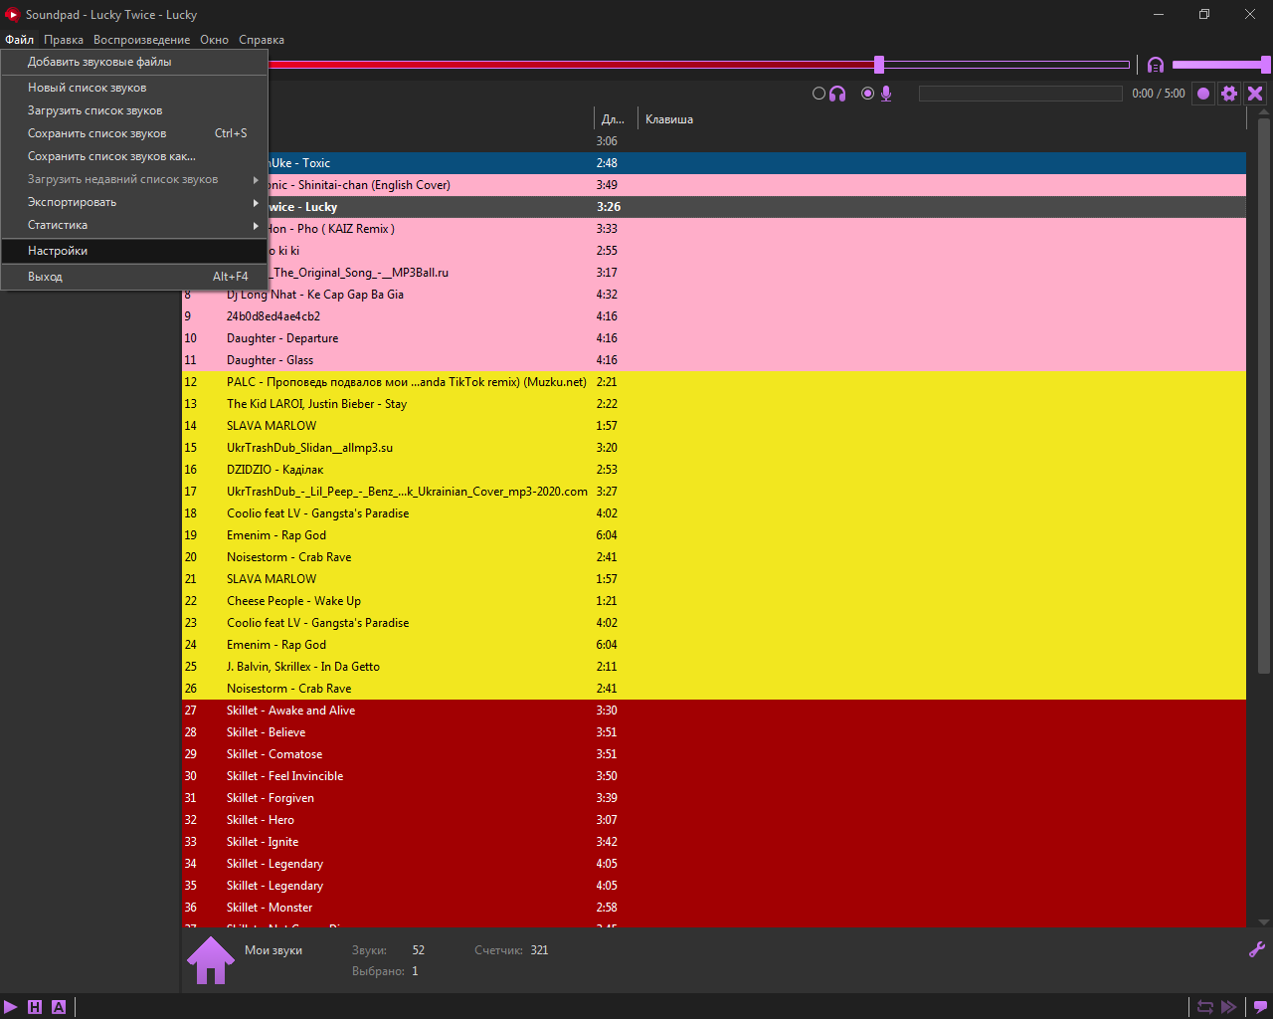Toggle the A icon in the bottom bar
This screenshot has width=1273, height=1019.
[59, 1007]
